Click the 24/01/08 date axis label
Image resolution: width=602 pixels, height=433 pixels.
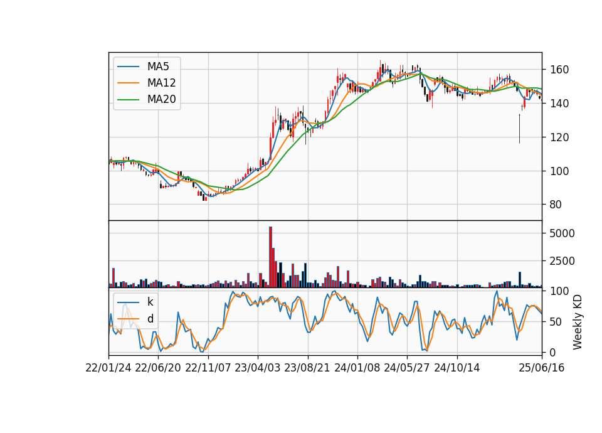(357, 368)
